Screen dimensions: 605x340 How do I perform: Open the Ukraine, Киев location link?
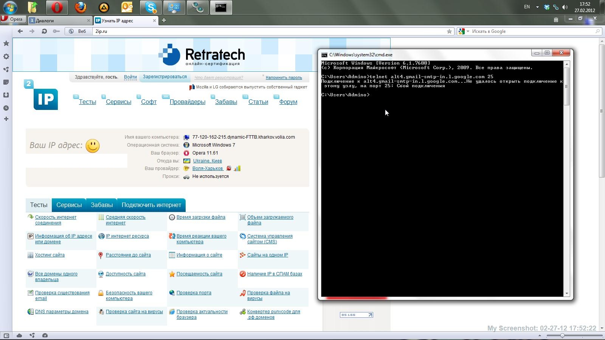tap(208, 161)
